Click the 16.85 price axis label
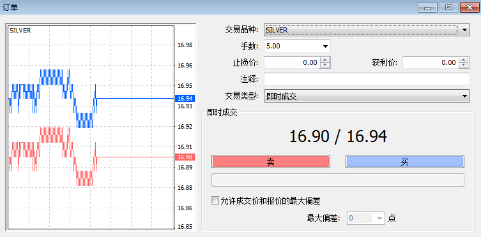481x237 pixels. tap(185, 227)
